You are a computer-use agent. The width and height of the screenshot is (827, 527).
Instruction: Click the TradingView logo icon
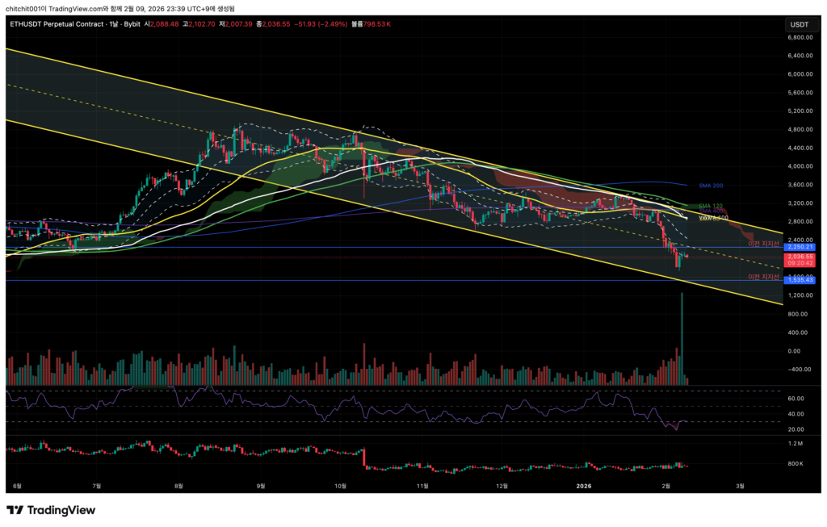tap(15, 510)
